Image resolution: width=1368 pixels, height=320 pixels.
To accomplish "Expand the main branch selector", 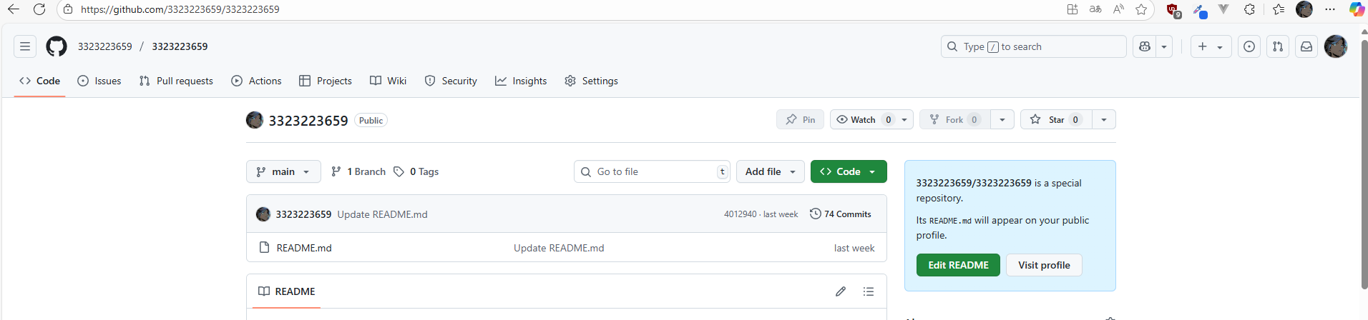I will [x=283, y=171].
